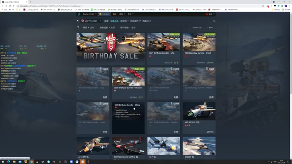Open the Mail app from the taskbar
The image size is (292, 164).
point(20,162)
